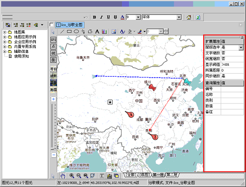Click the map zoom level slider
Screen dimensions: 246x187
click(54, 127)
